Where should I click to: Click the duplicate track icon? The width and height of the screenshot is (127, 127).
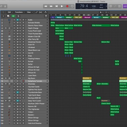8,16
